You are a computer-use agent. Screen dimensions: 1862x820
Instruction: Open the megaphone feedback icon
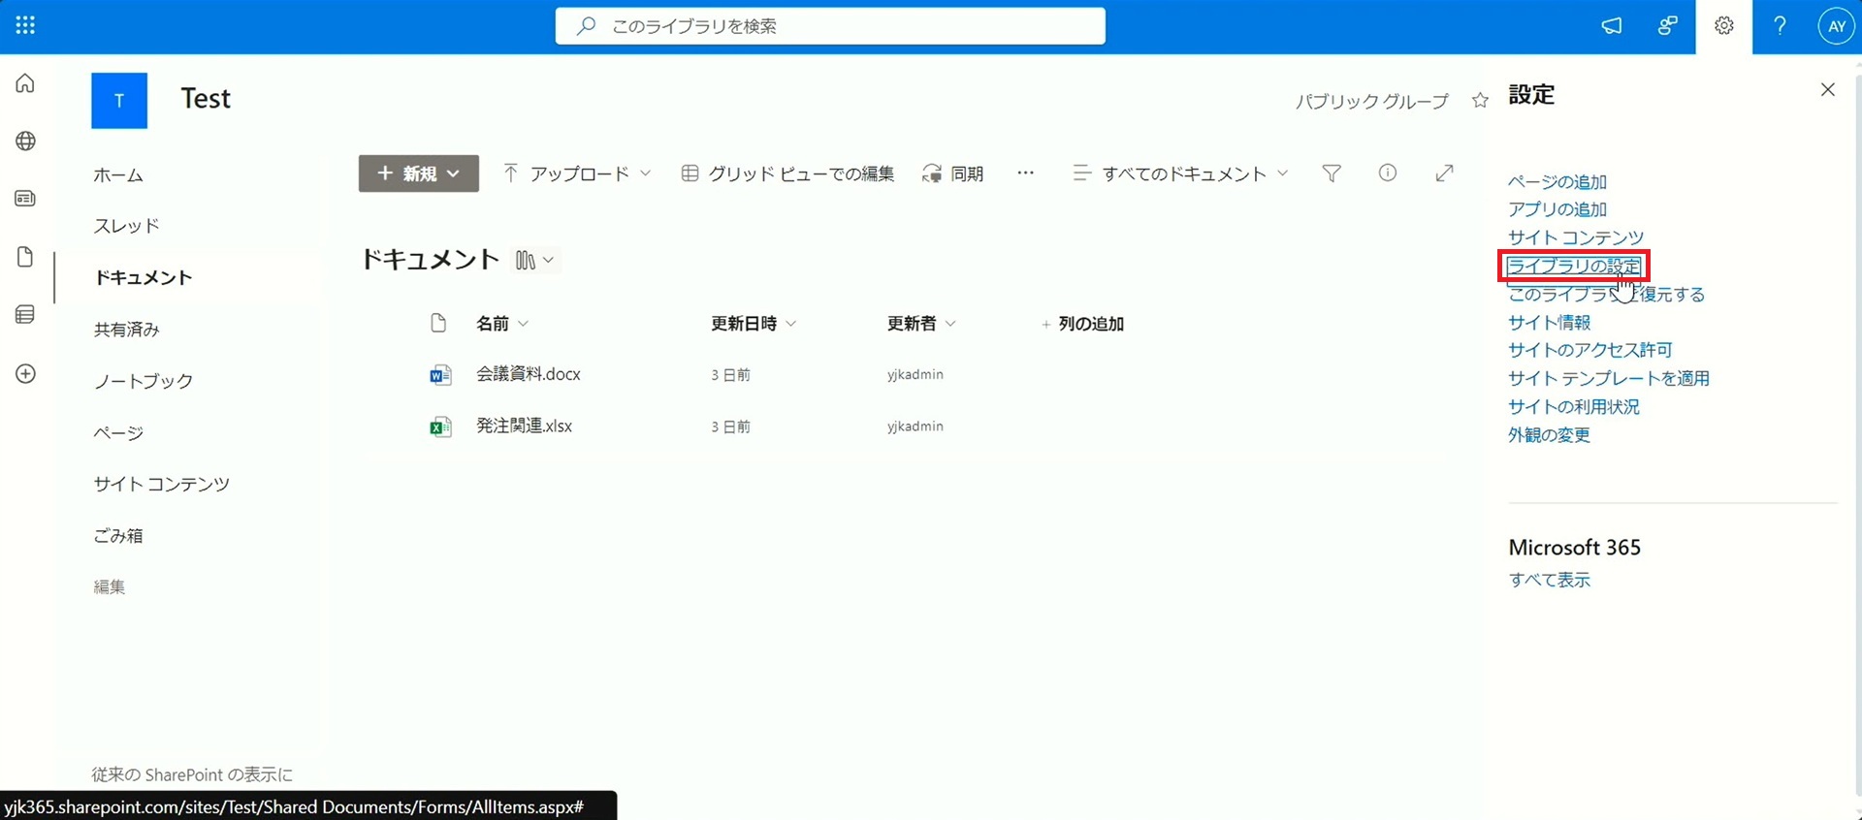coord(1612,26)
